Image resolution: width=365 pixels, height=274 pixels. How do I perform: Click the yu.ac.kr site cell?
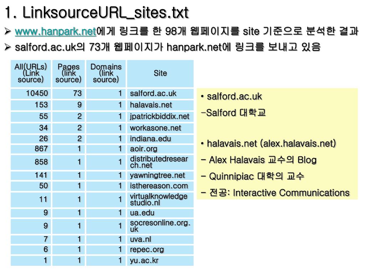tap(160, 261)
